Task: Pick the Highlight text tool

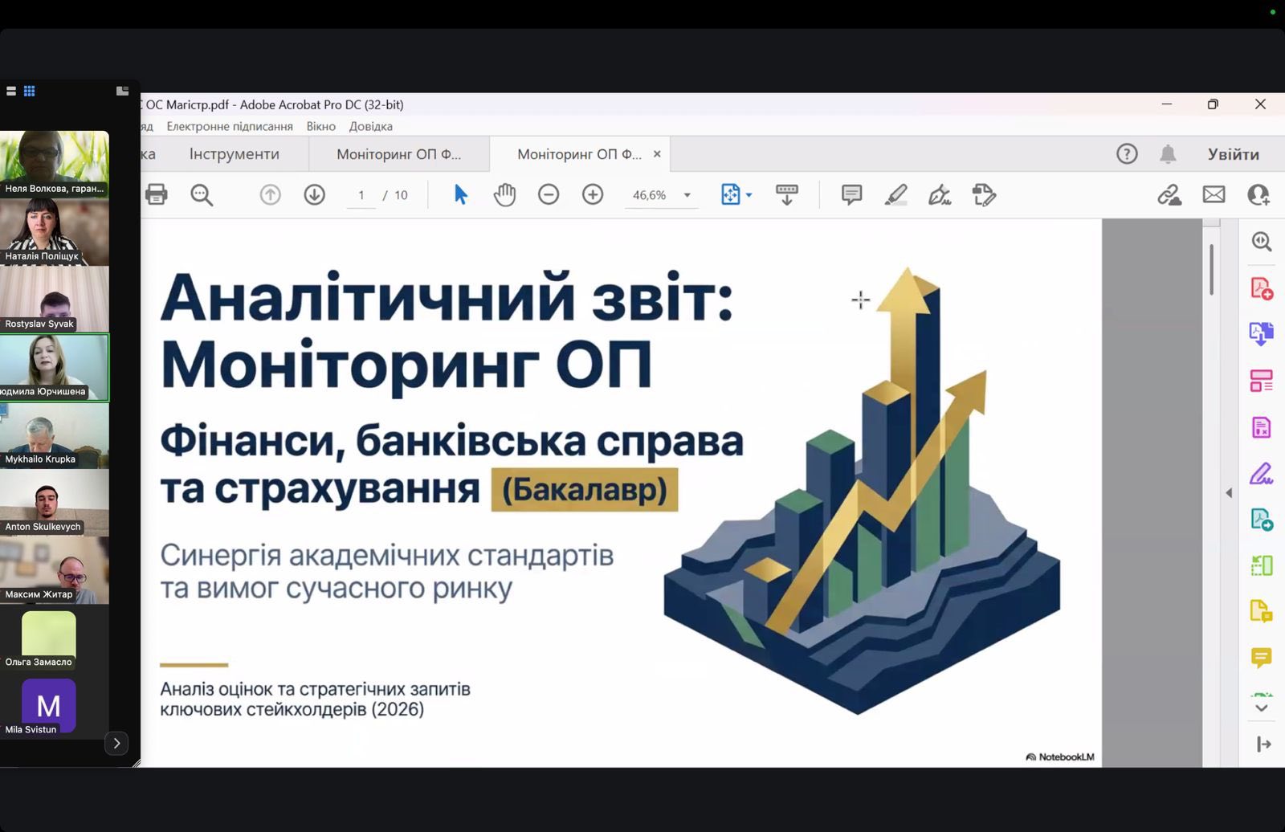Action: pyautogui.click(x=895, y=194)
